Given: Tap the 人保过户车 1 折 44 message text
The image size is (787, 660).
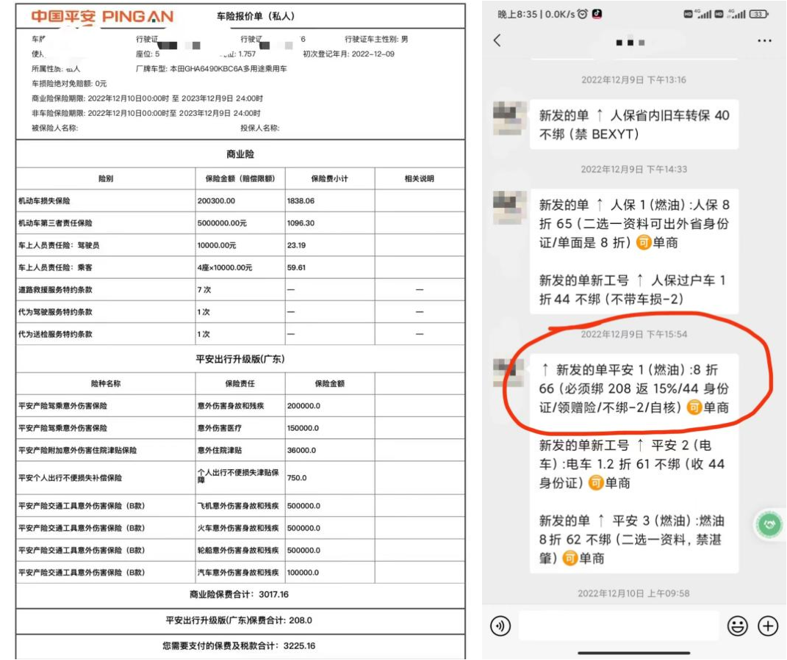Looking at the screenshot, I should (633, 290).
